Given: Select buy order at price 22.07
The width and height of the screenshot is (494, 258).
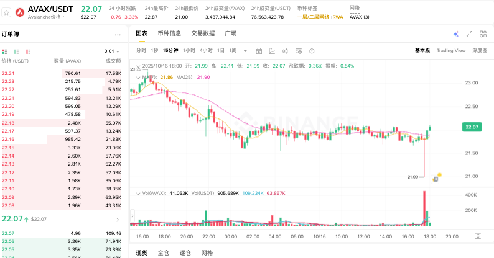Looking at the screenshot, I should (62, 234).
